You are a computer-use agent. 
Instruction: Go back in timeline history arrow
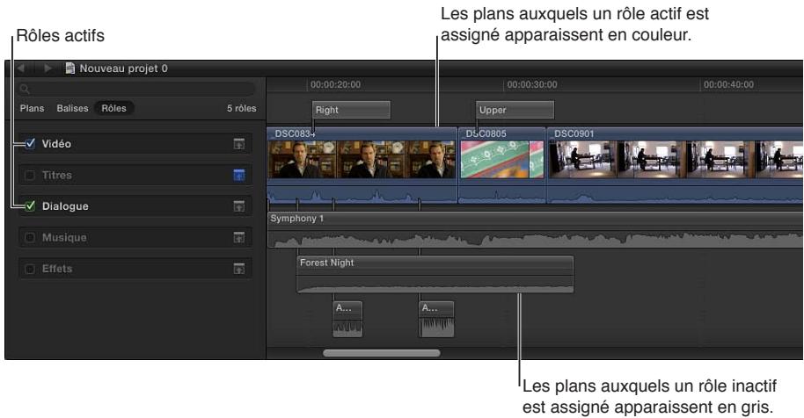21,68
